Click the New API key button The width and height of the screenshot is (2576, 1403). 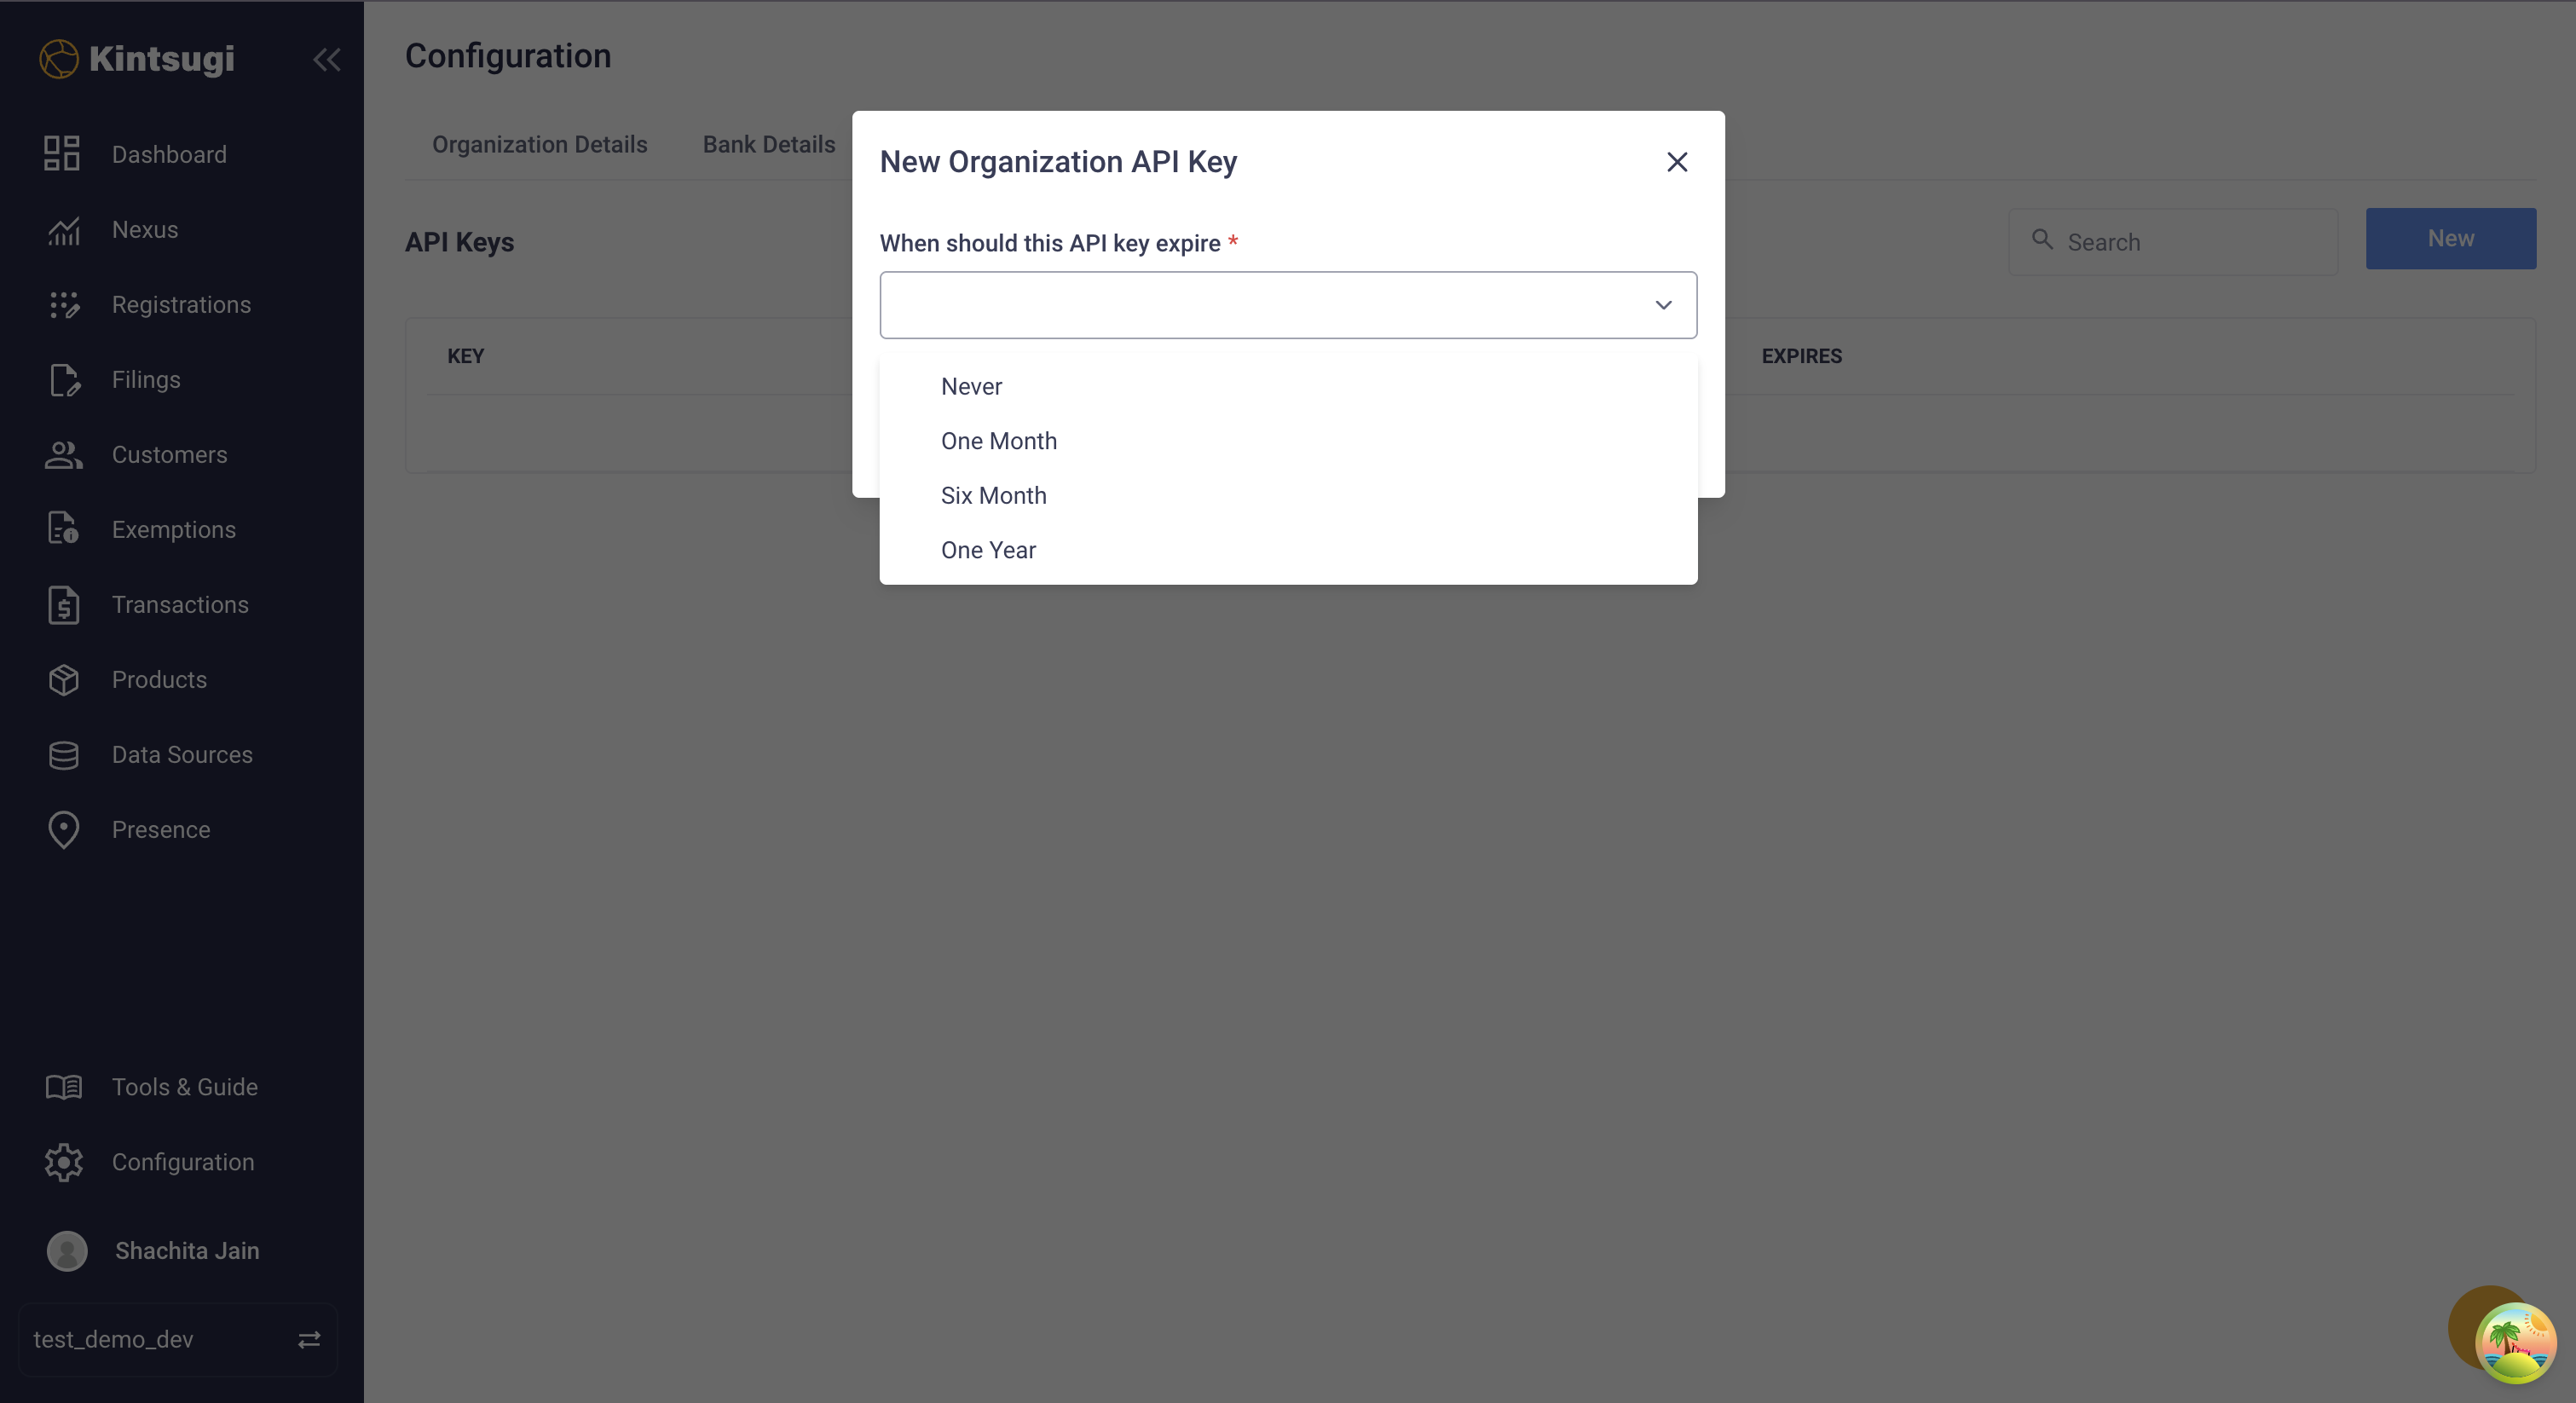[2451, 238]
